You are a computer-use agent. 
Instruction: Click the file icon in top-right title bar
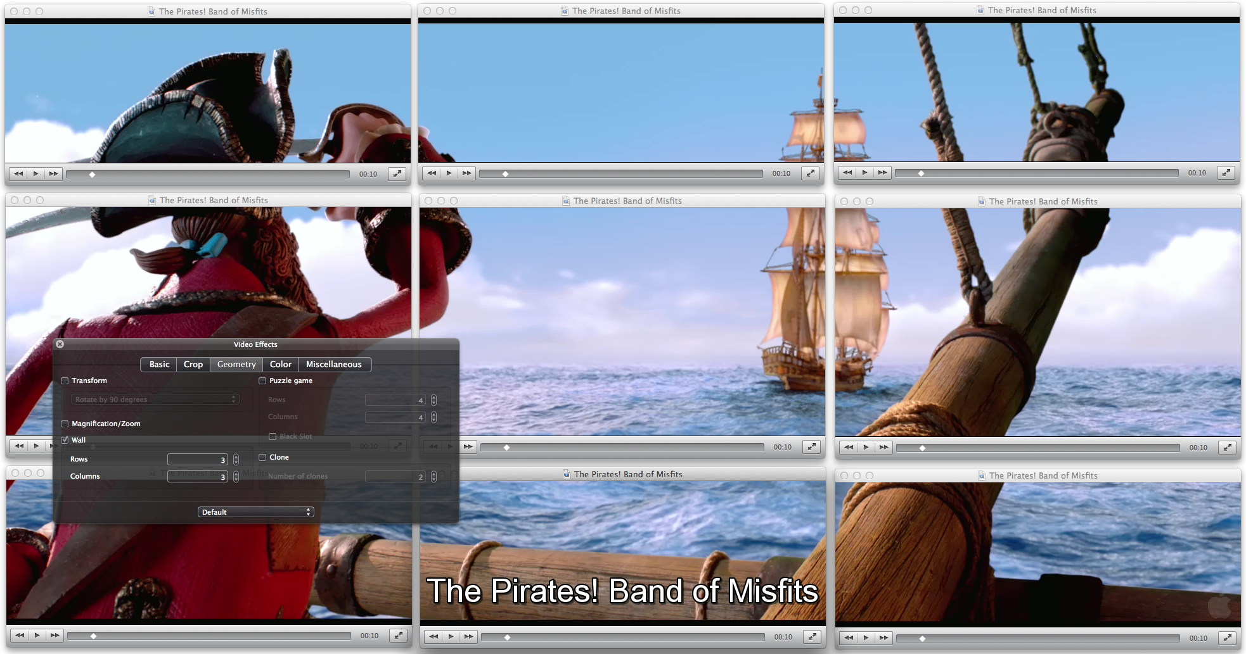[x=980, y=10]
